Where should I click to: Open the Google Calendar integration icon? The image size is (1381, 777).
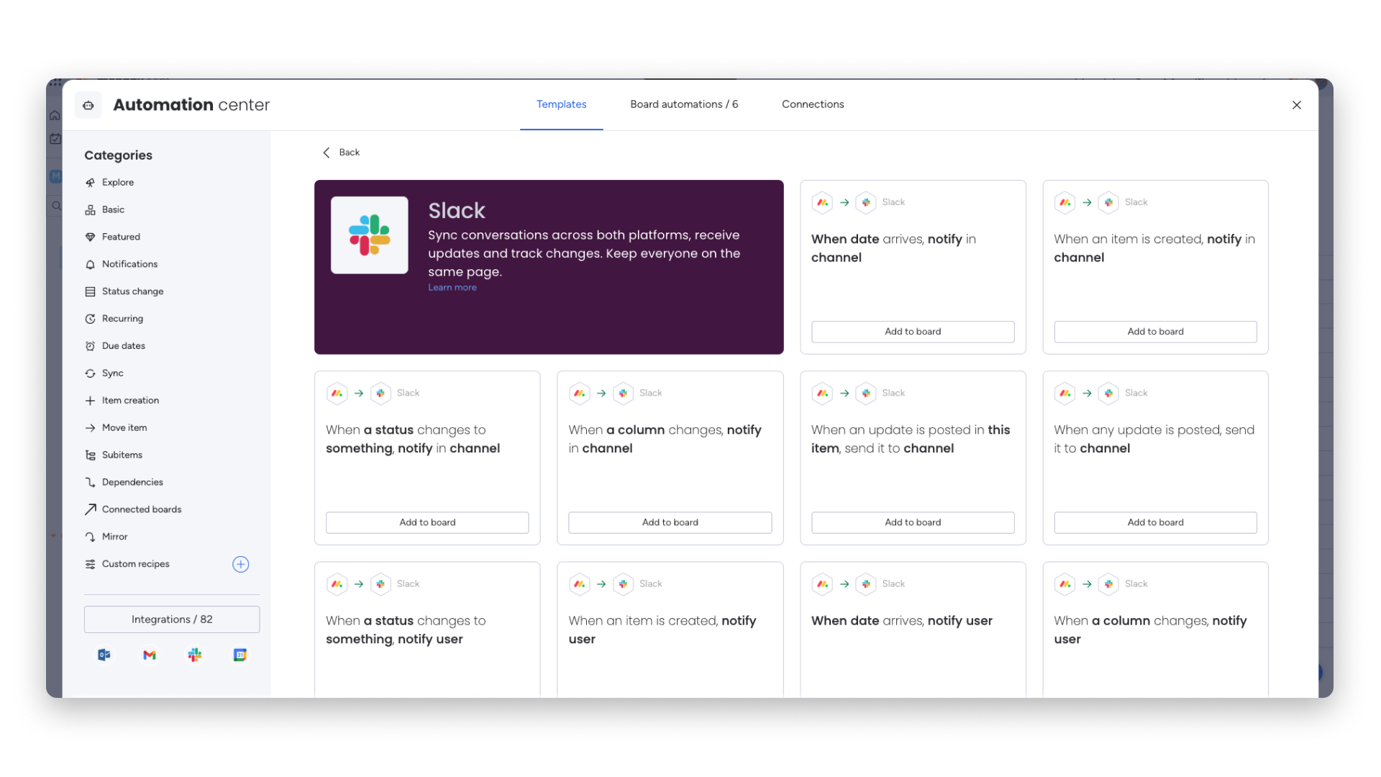pos(240,655)
